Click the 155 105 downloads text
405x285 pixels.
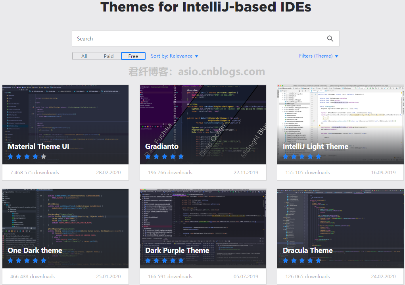(x=308, y=173)
